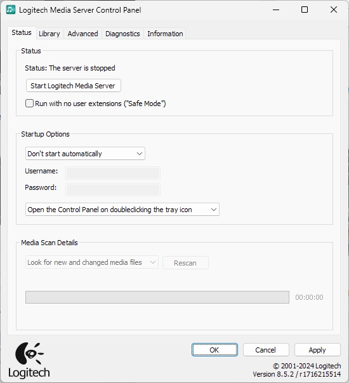This screenshot has width=349, height=383.
Task: Open the Diagnostics tab
Action: coord(122,34)
